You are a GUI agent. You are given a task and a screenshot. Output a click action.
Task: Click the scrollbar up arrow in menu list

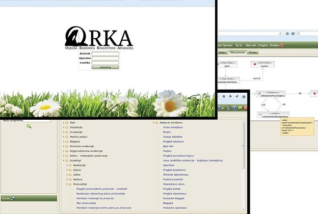pos(243,121)
